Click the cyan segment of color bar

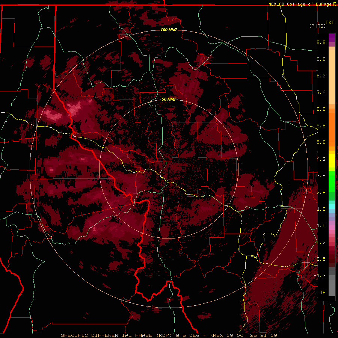(x=332, y=207)
